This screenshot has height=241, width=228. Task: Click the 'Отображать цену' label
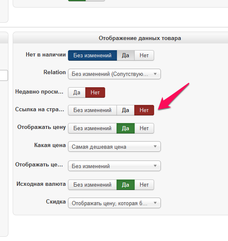click(x=41, y=127)
